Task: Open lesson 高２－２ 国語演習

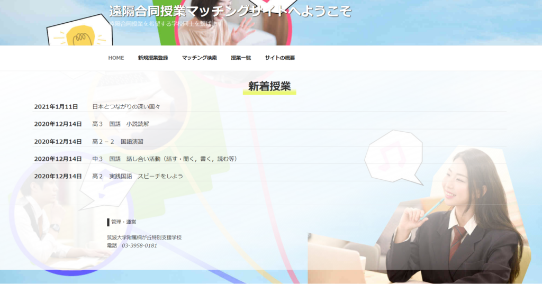Action: 118,142
